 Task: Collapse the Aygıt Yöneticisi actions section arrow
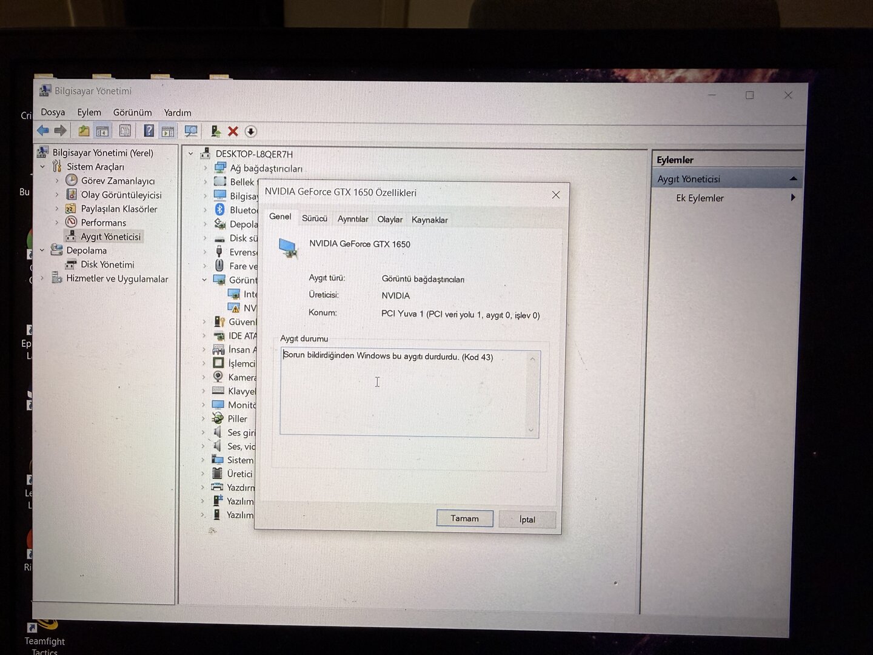coord(793,179)
